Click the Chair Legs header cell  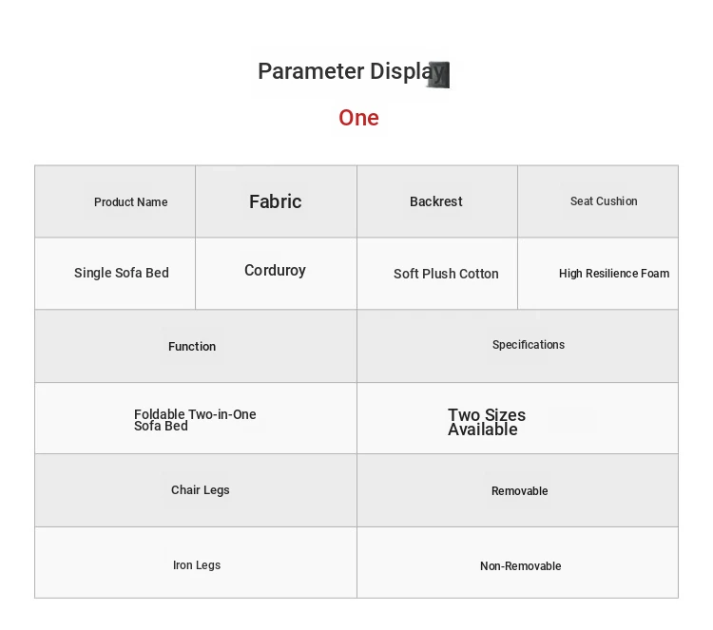[x=201, y=490]
